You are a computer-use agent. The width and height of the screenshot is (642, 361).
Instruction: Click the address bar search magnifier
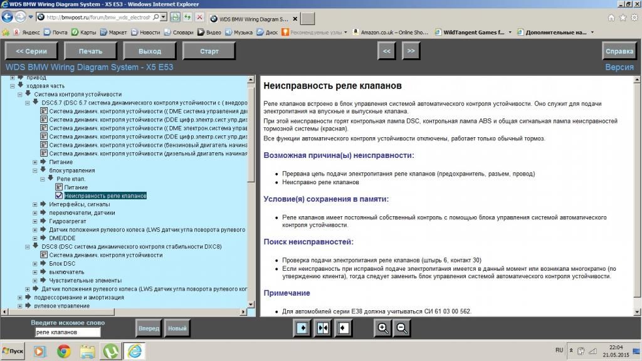pos(155,17)
